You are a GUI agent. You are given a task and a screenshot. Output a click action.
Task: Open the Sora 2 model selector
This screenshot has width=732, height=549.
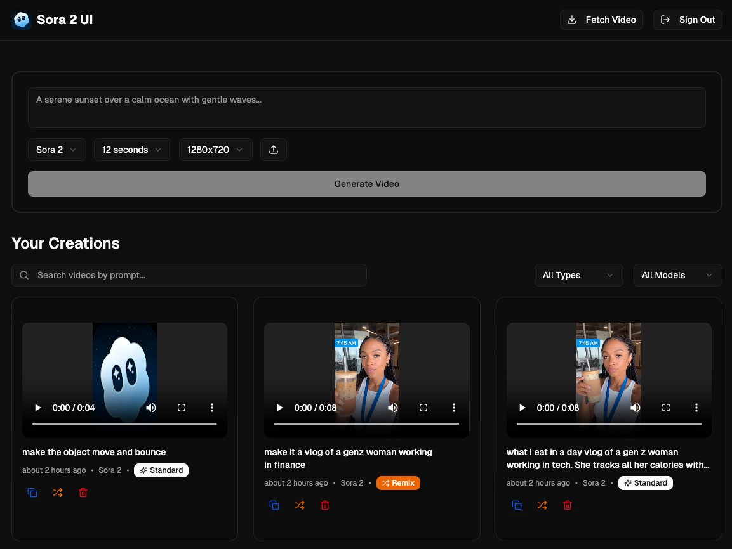click(57, 150)
